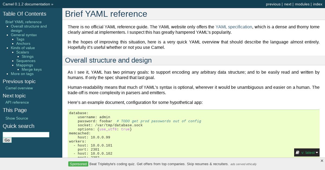This screenshot has height=170, width=325.
Task: Jump to General syntax section
Action: (24, 35)
